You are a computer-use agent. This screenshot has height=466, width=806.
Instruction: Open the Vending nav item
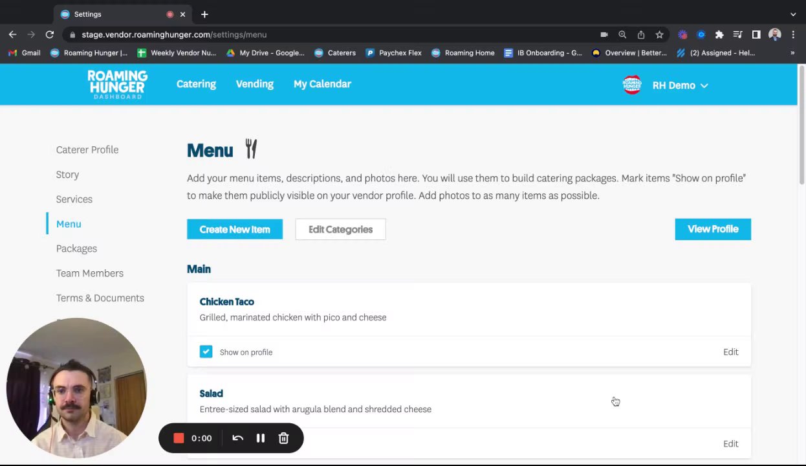tap(255, 84)
